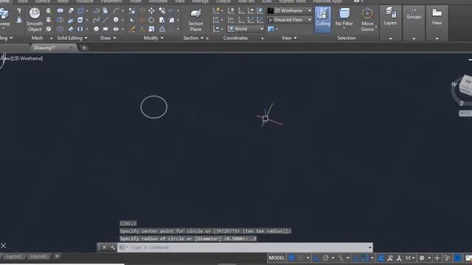Toggle snap mode in status bar
472x265 pixels.
tap(300, 258)
